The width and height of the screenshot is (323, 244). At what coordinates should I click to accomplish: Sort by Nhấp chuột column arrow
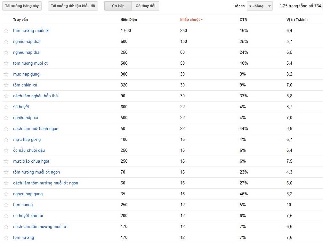(x=202, y=20)
